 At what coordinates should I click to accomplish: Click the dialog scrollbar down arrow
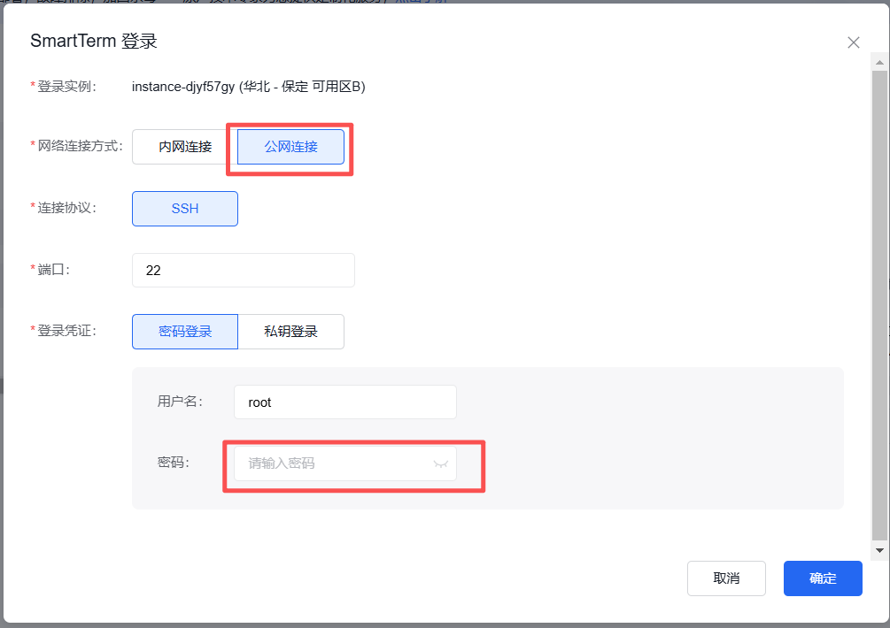point(879,550)
